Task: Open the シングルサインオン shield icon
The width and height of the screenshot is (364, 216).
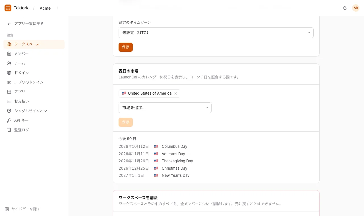Action: (x=9, y=111)
